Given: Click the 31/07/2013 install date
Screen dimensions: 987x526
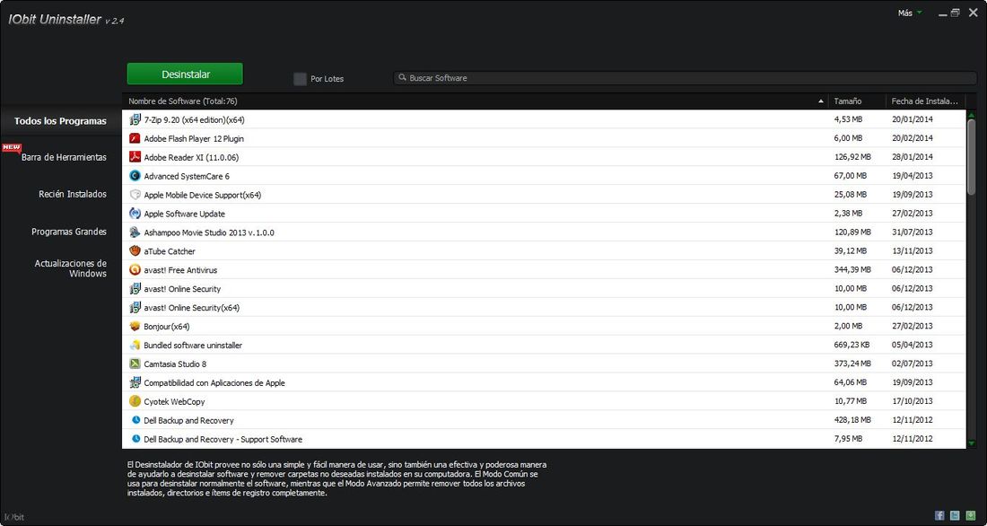Looking at the screenshot, I should [913, 232].
